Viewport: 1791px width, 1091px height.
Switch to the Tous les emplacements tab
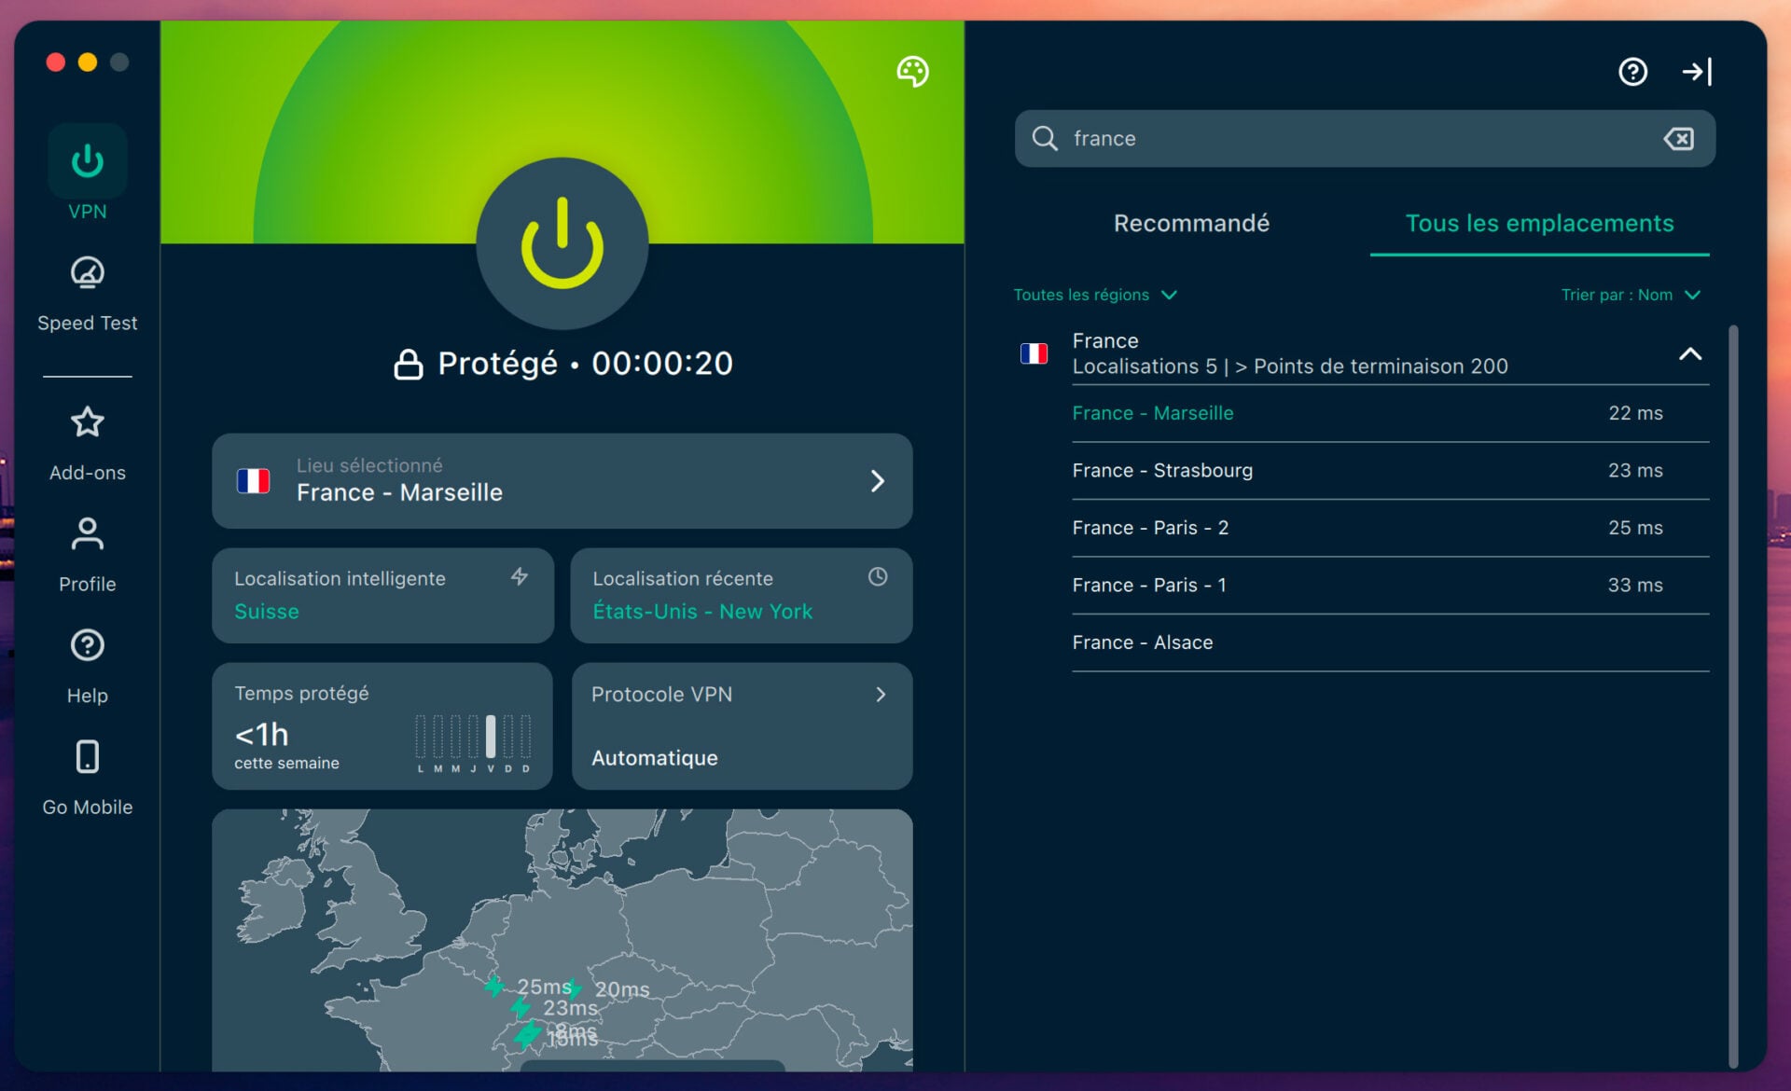point(1539,223)
